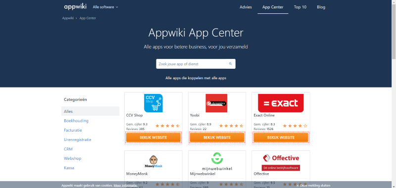Click the Appwiki breadcrumb link
The width and height of the screenshot is (396, 188).
click(68, 18)
